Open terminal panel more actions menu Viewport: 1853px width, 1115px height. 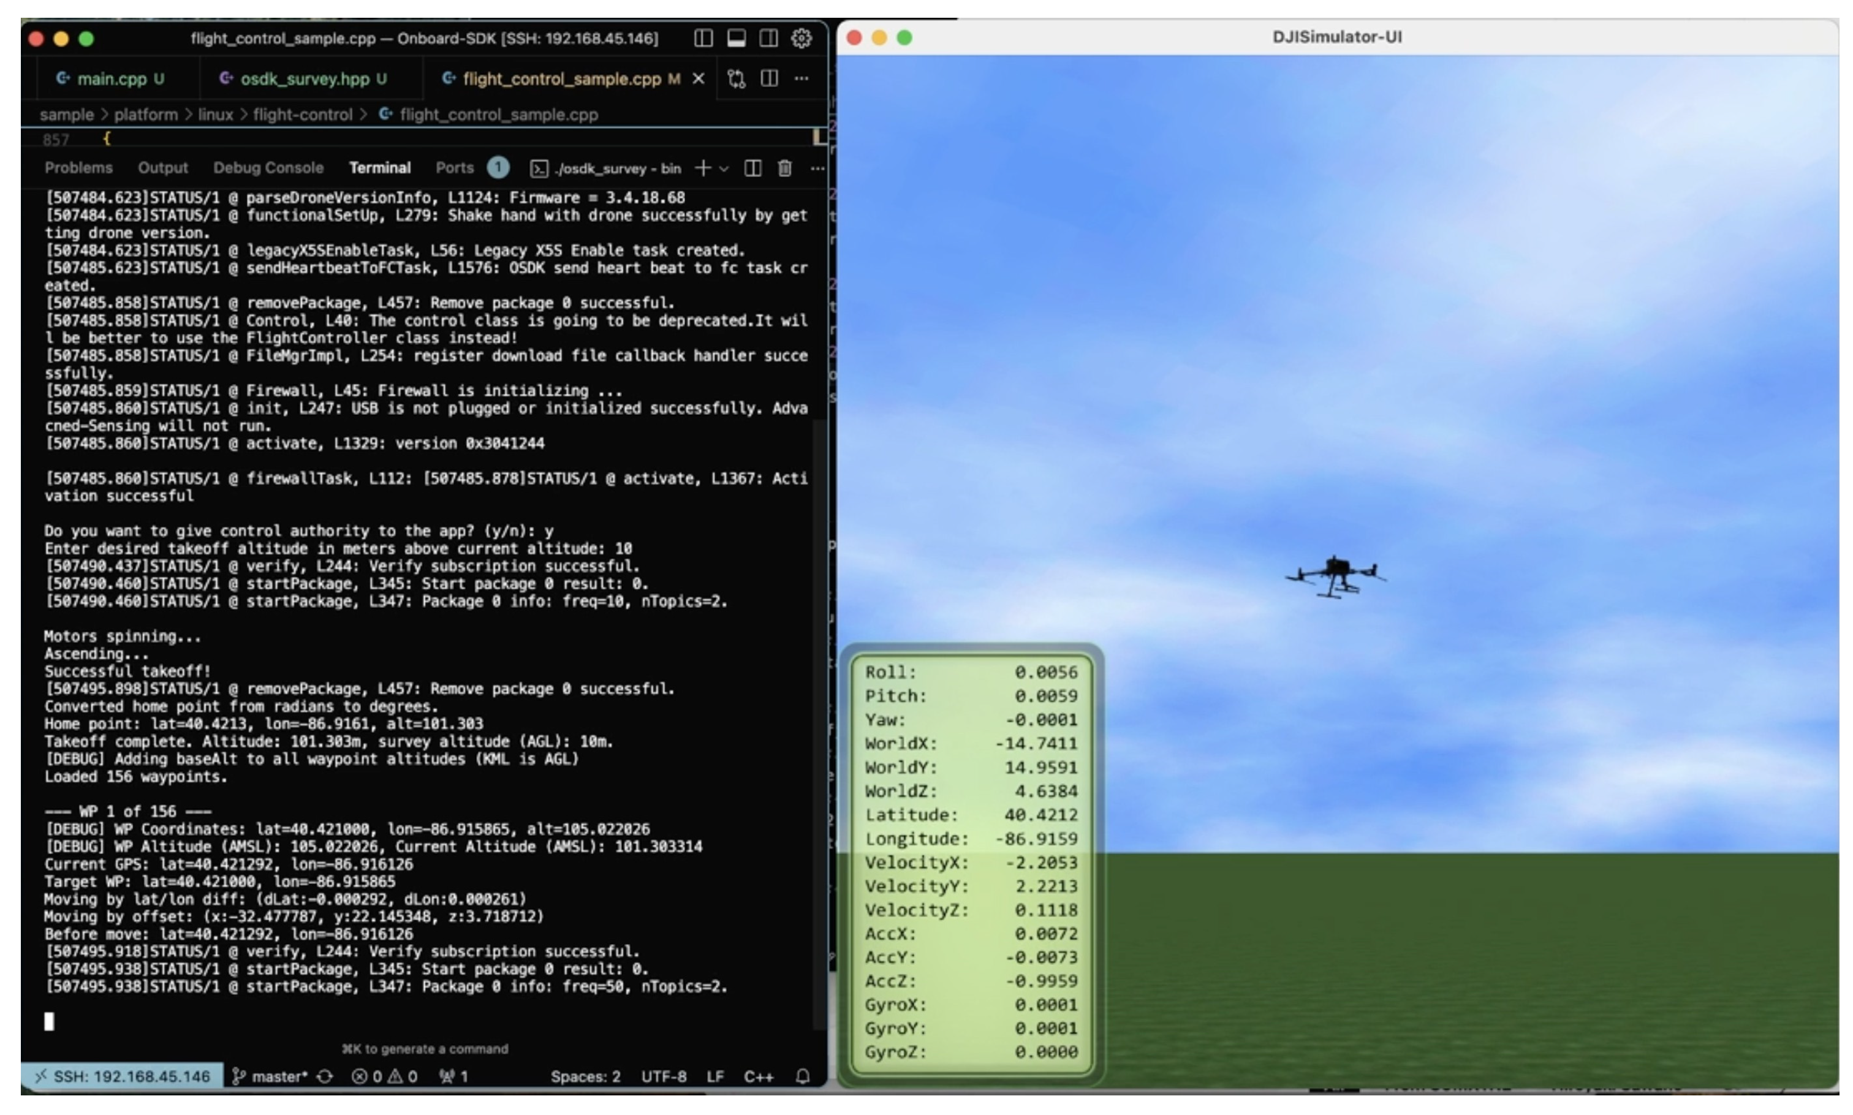pos(817,168)
